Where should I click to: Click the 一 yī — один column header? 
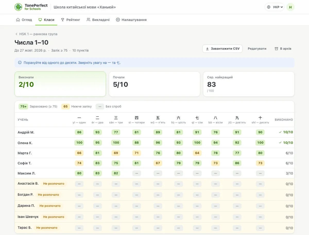point(79,120)
